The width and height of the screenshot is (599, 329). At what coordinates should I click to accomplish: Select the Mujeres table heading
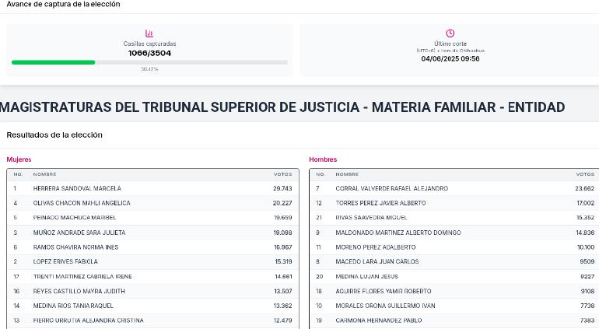tap(19, 159)
